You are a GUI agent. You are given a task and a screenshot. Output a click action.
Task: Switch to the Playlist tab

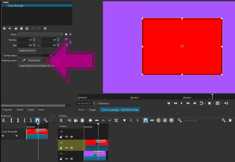click(20, 110)
